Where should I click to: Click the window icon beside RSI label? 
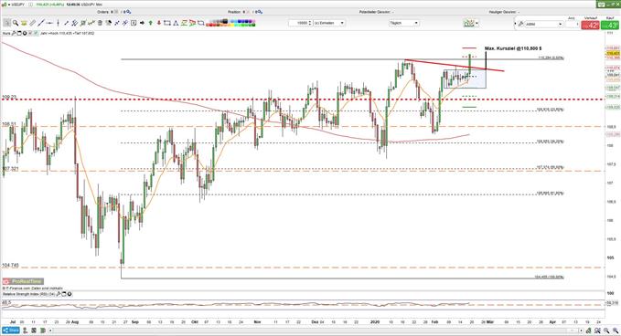tap(63, 294)
